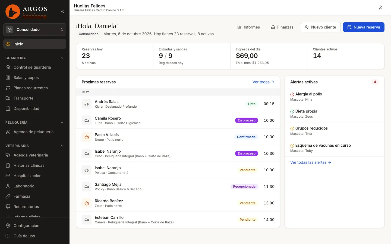Image resolution: width=391 pixels, height=244 pixels.
Task: Open Control de guardería
Action: pos(35,67)
